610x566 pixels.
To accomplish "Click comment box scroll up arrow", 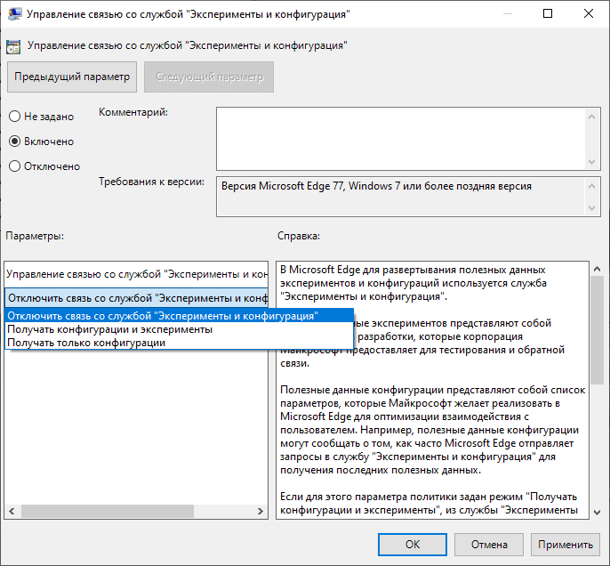I will 591,117.
